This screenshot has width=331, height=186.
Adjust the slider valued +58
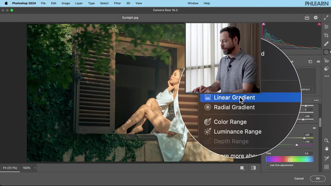[303, 119]
